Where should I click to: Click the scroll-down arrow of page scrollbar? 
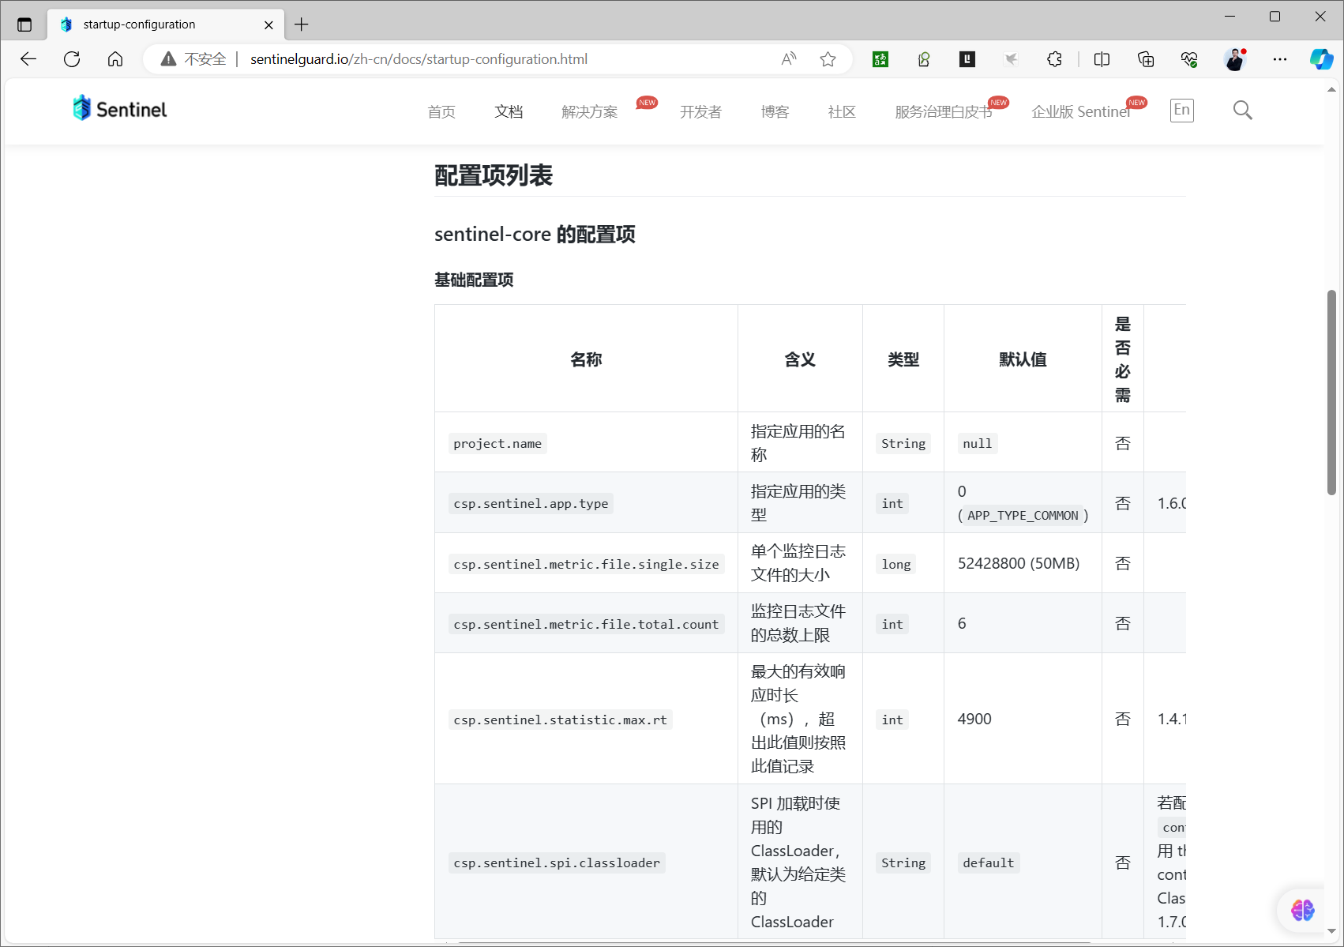click(x=1331, y=931)
